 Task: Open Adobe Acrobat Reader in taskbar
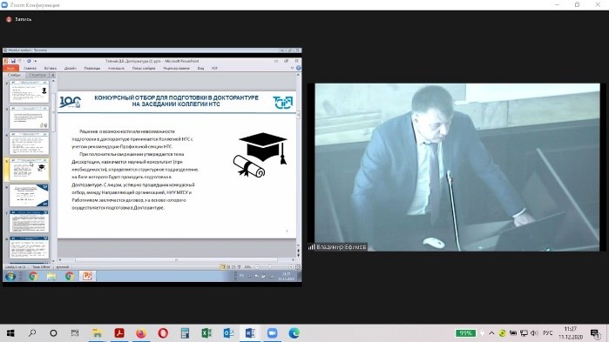point(119,333)
